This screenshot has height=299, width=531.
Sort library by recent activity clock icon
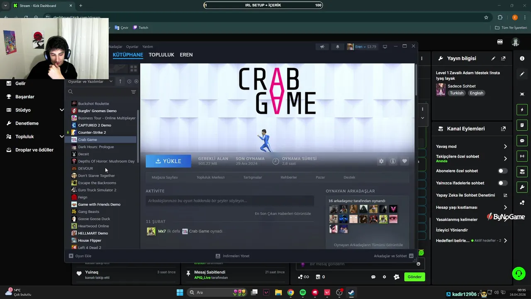tap(129, 81)
